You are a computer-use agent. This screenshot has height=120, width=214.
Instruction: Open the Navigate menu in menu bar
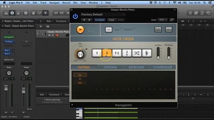click(54, 3)
